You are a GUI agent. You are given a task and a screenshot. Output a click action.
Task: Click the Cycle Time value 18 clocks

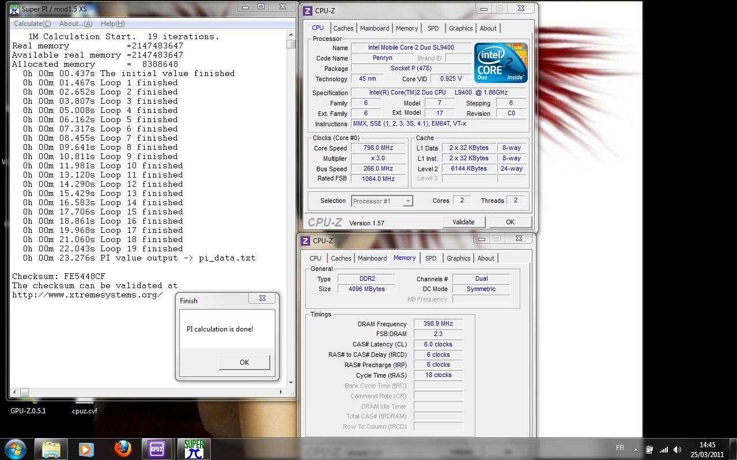coord(438,375)
